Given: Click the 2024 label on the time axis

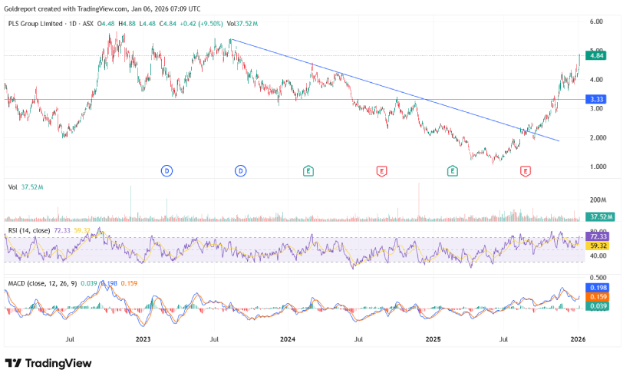Looking at the screenshot, I should 288,338.
